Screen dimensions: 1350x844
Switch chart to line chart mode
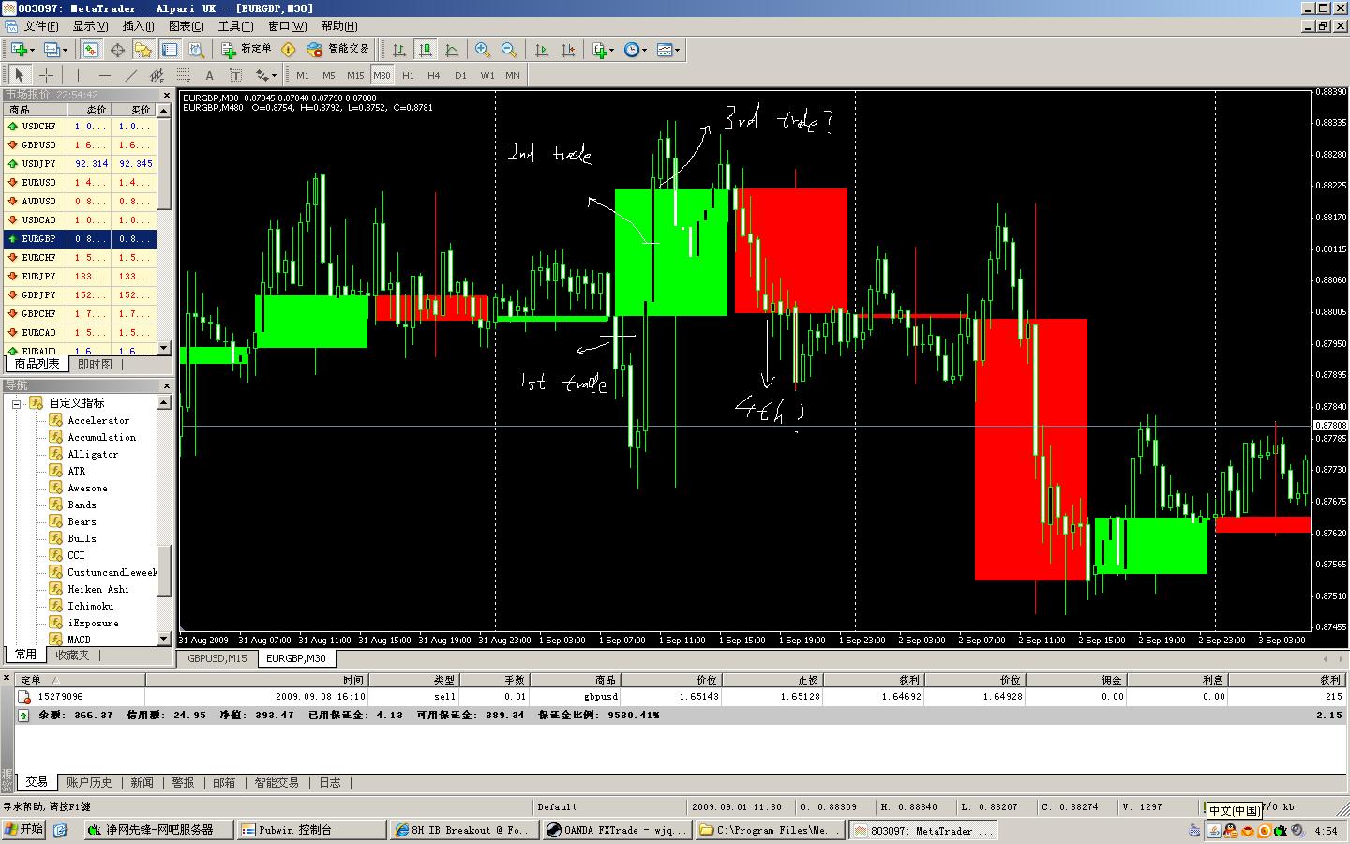click(452, 50)
